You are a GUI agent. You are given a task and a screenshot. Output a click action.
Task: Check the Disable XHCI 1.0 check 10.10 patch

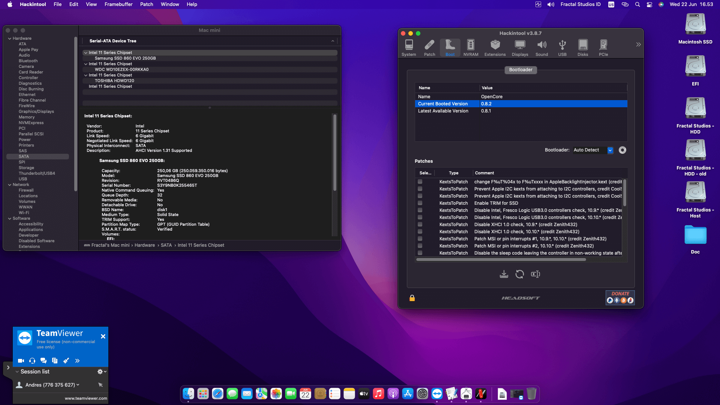click(x=420, y=232)
